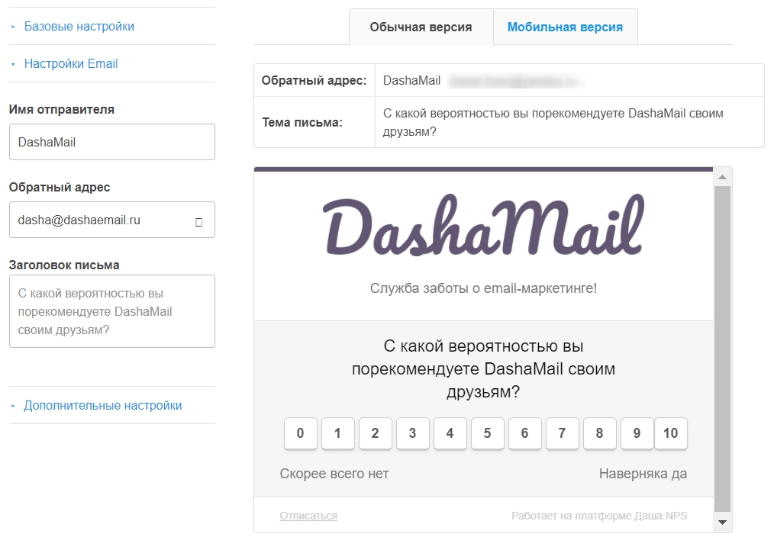The width and height of the screenshot is (774, 537).
Task: Collapse the Настройки Email section
Action: [71, 63]
